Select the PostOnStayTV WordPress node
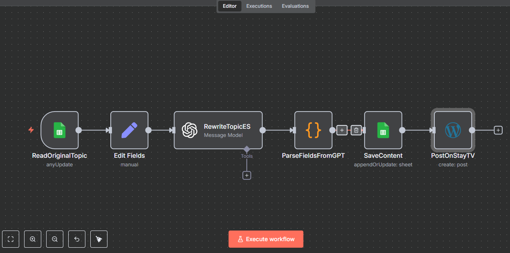 point(453,130)
